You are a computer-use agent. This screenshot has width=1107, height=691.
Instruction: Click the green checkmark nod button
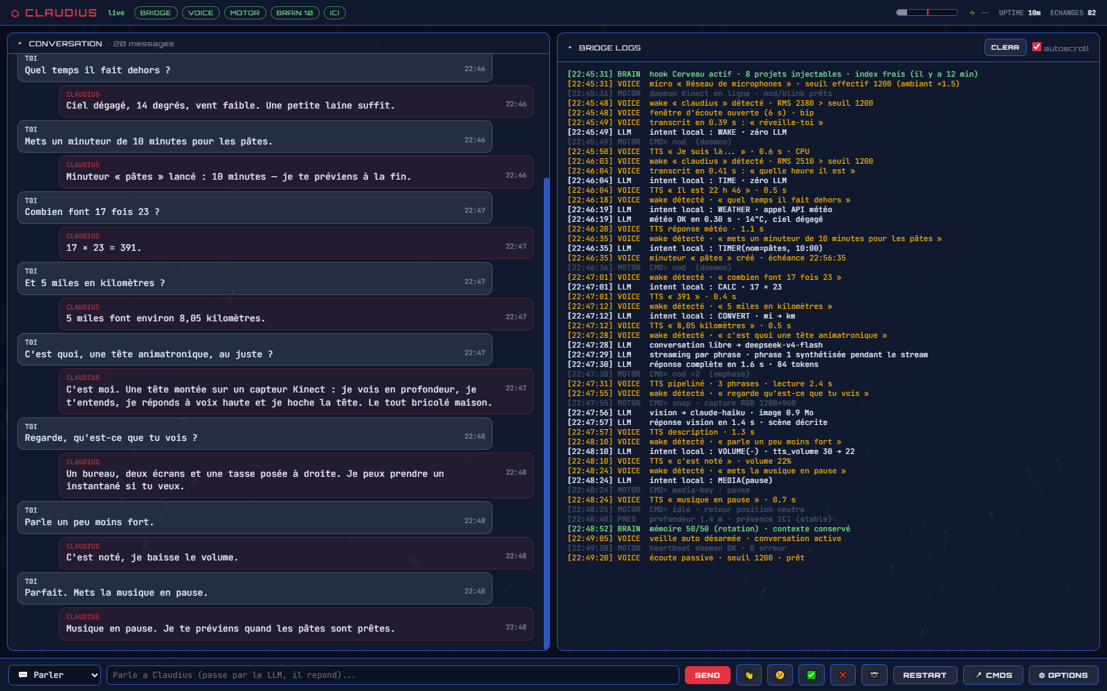tap(812, 675)
